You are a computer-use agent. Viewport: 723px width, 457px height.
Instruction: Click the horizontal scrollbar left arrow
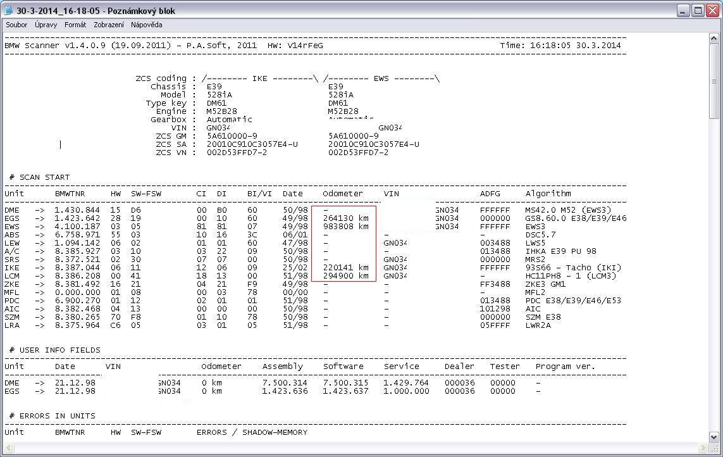click(9, 448)
